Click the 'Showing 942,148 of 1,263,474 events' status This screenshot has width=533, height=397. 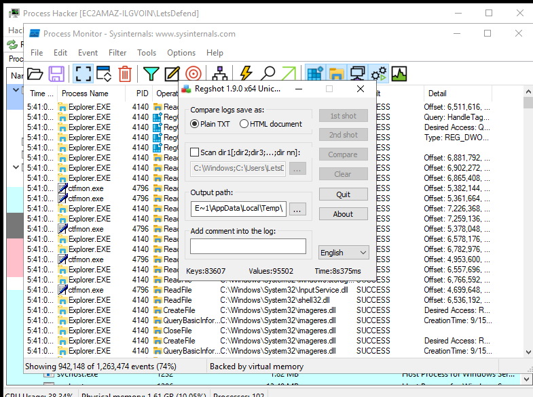pyautogui.click(x=100, y=367)
